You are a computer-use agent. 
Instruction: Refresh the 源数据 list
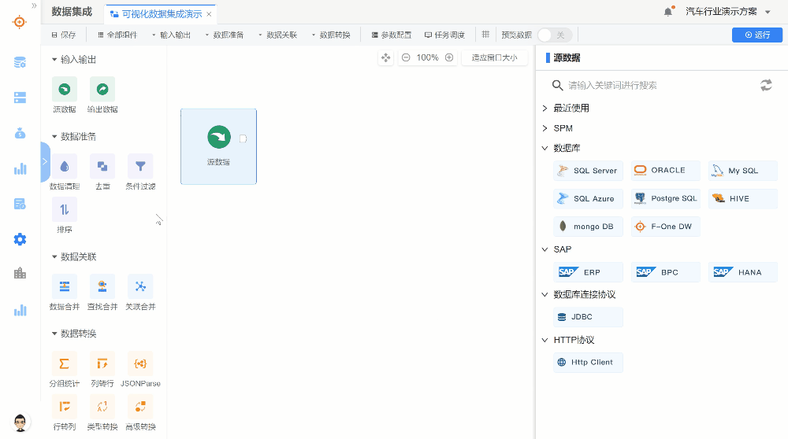pos(766,85)
